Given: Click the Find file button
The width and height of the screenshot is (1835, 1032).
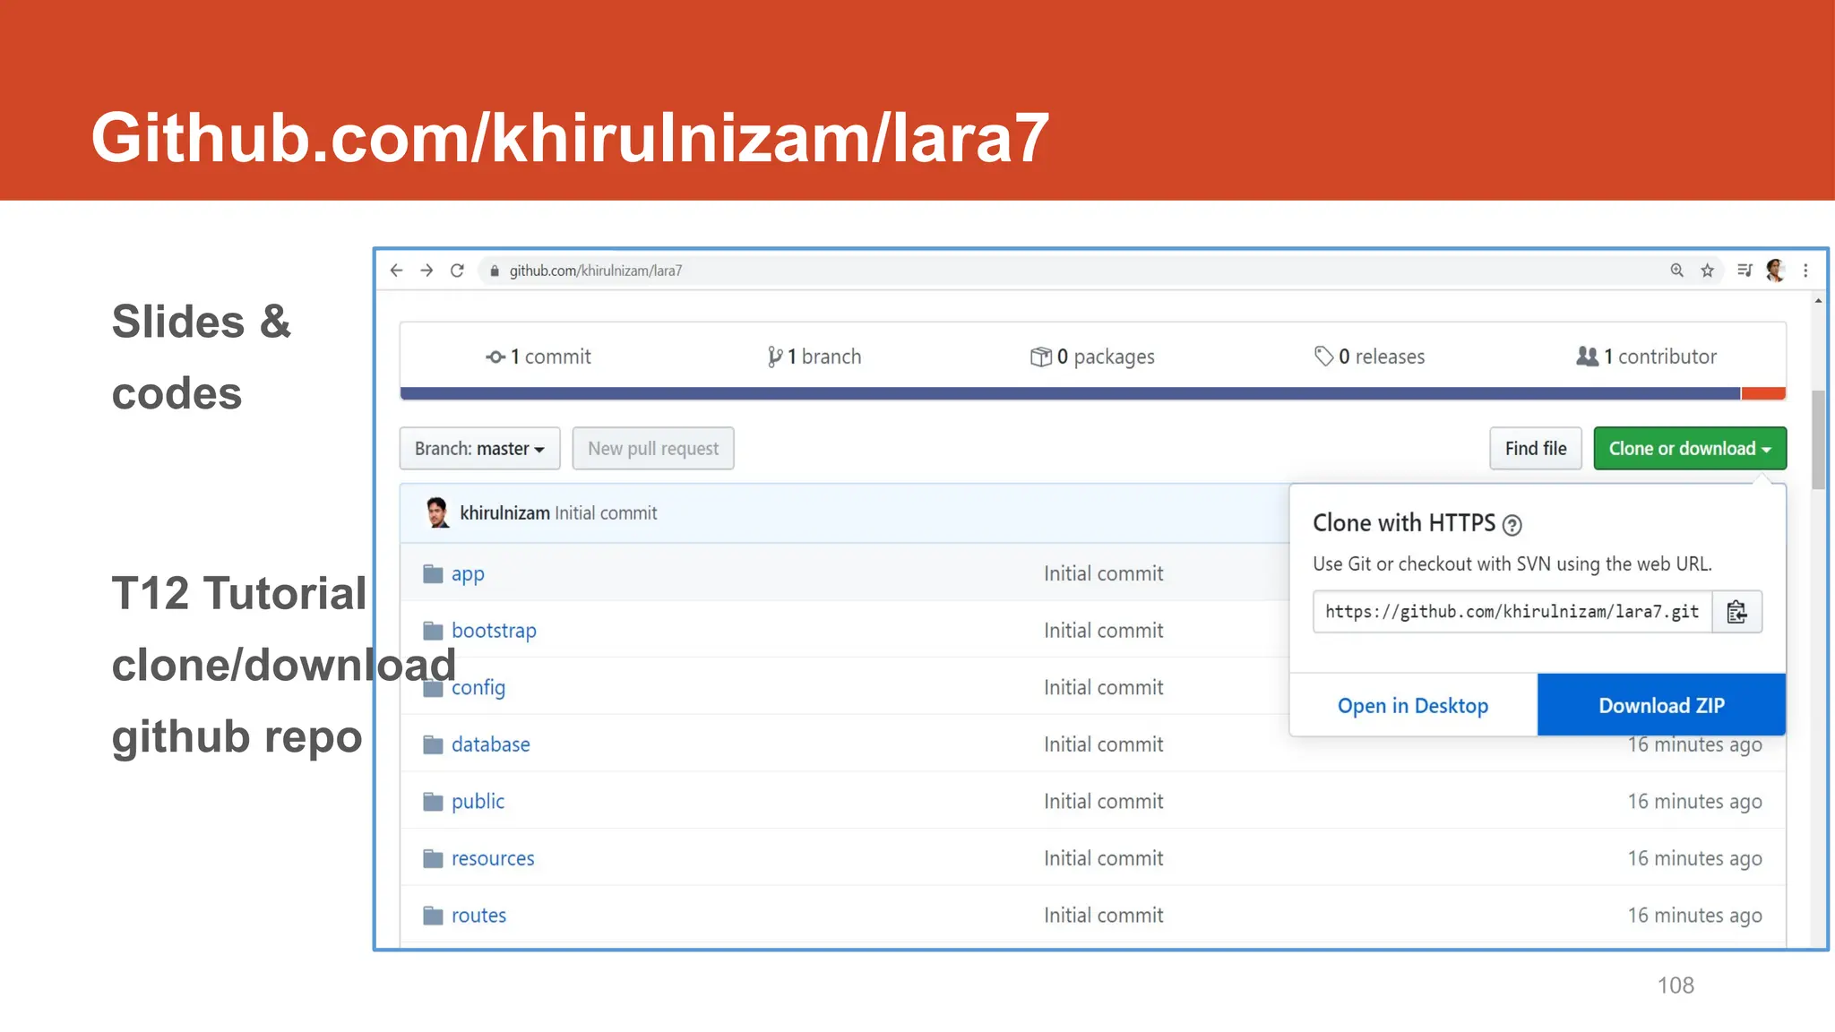Looking at the screenshot, I should coord(1536,448).
